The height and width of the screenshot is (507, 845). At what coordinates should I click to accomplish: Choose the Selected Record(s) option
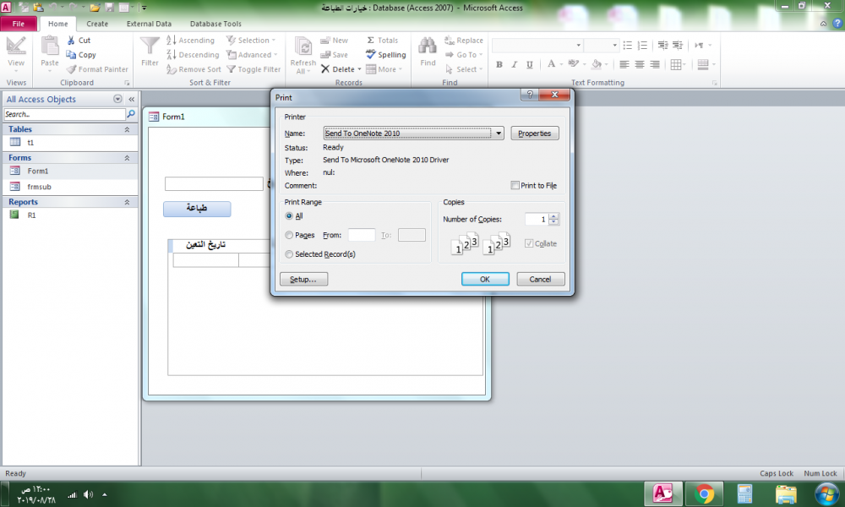coord(290,254)
